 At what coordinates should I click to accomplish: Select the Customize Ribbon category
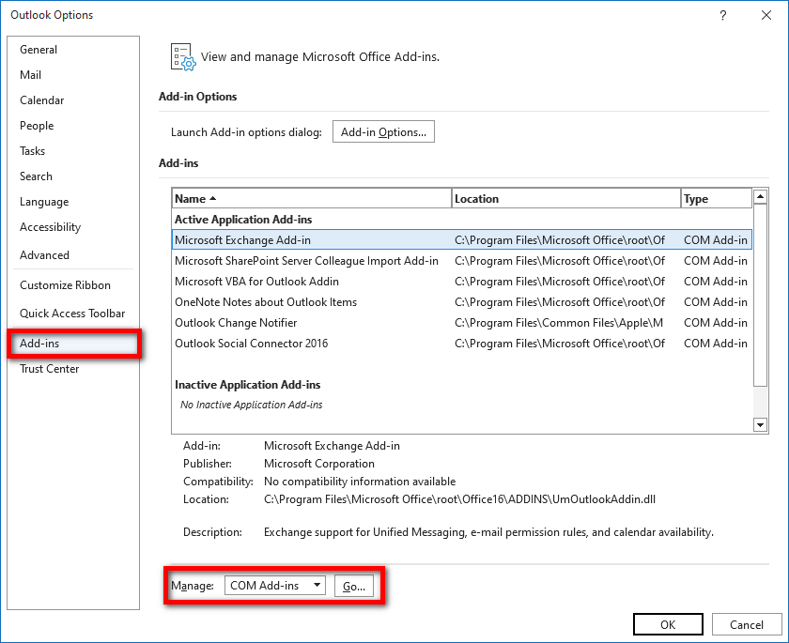click(66, 285)
